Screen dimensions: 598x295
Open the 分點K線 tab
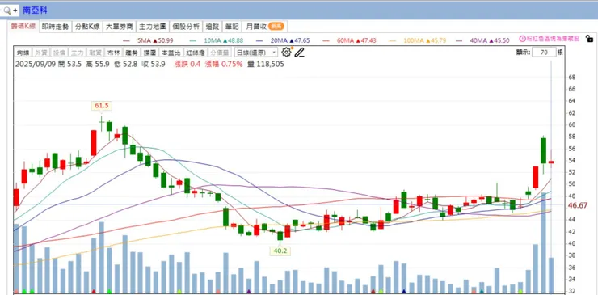point(87,27)
